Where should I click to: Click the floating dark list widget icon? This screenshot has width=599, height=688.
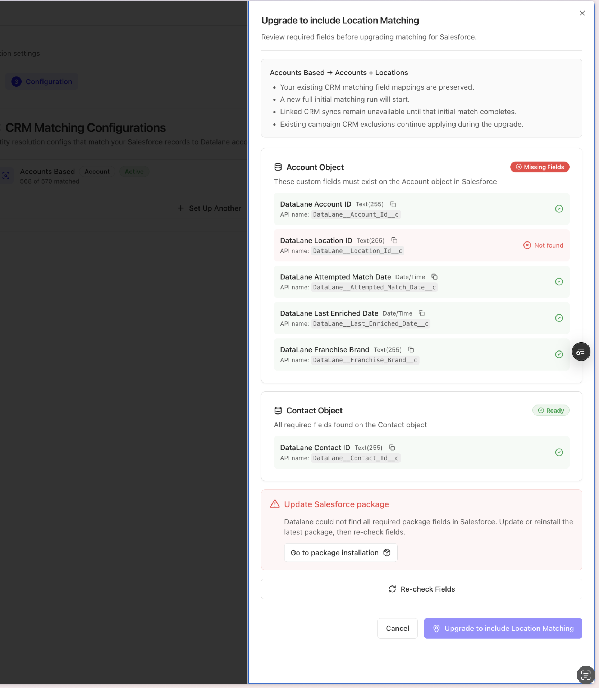[581, 352]
